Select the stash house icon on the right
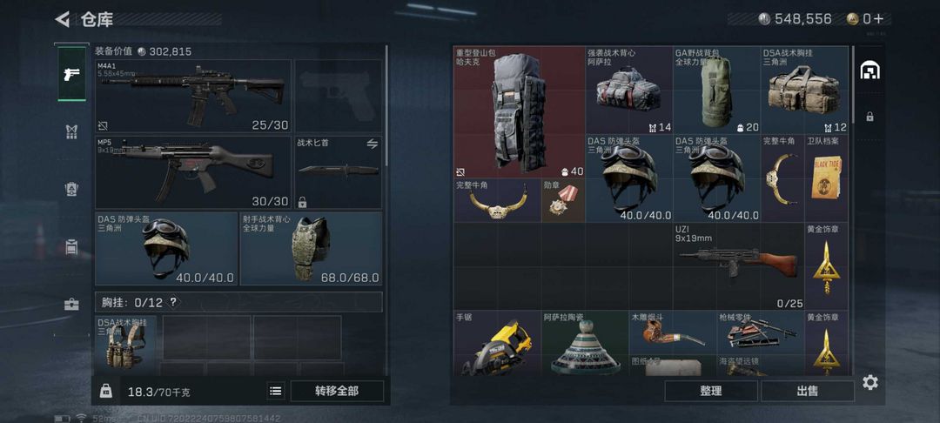This screenshot has height=423, width=940. pyautogui.click(x=869, y=71)
